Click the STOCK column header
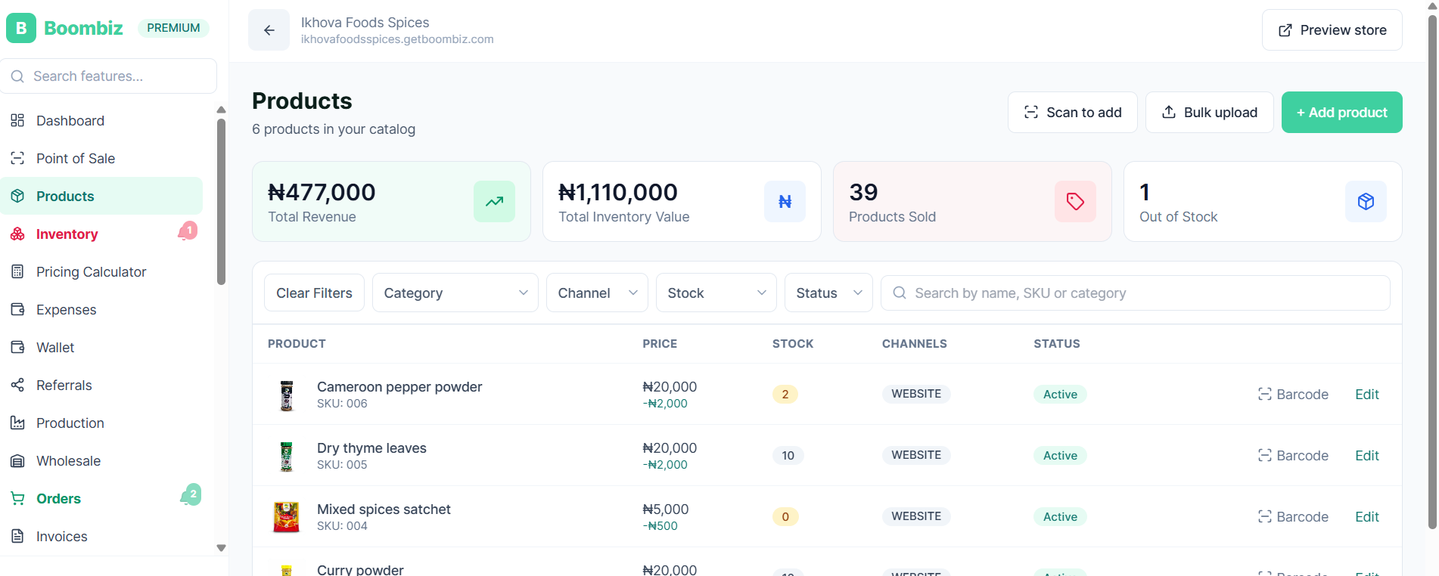1439x576 pixels. point(793,344)
